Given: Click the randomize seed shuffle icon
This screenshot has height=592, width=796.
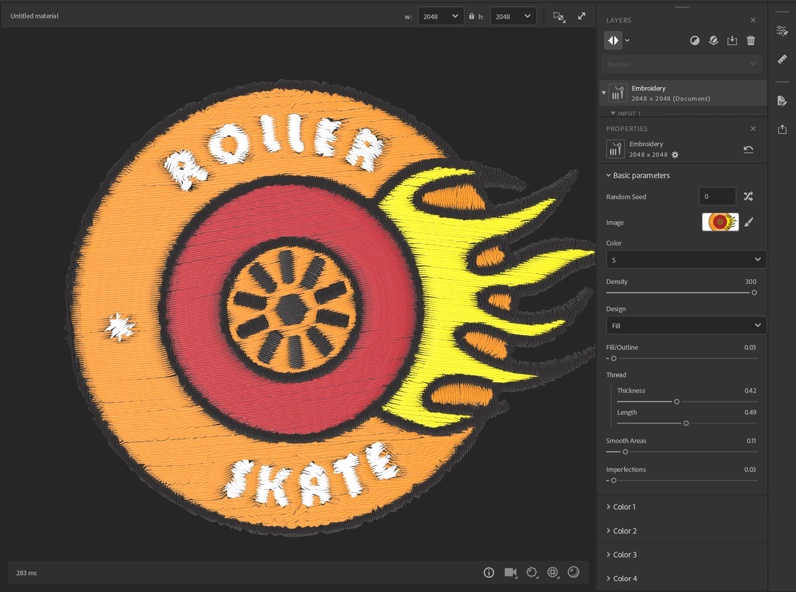Looking at the screenshot, I should (748, 196).
